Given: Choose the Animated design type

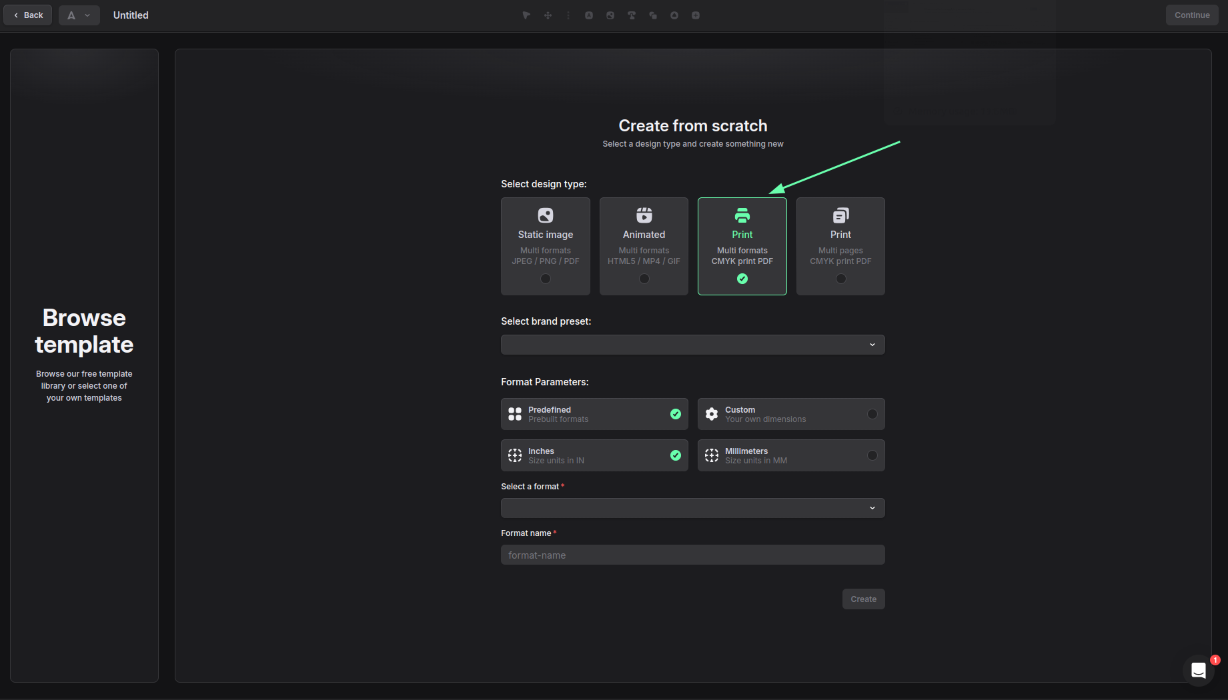Looking at the screenshot, I should 644,246.
